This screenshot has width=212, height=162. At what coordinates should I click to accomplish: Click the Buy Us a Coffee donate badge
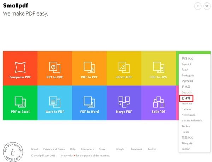(13, 152)
